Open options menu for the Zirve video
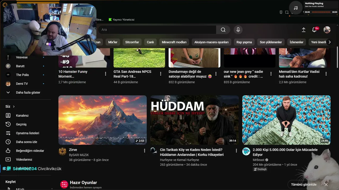The height and width of the screenshot is (190, 339). click(x=144, y=151)
